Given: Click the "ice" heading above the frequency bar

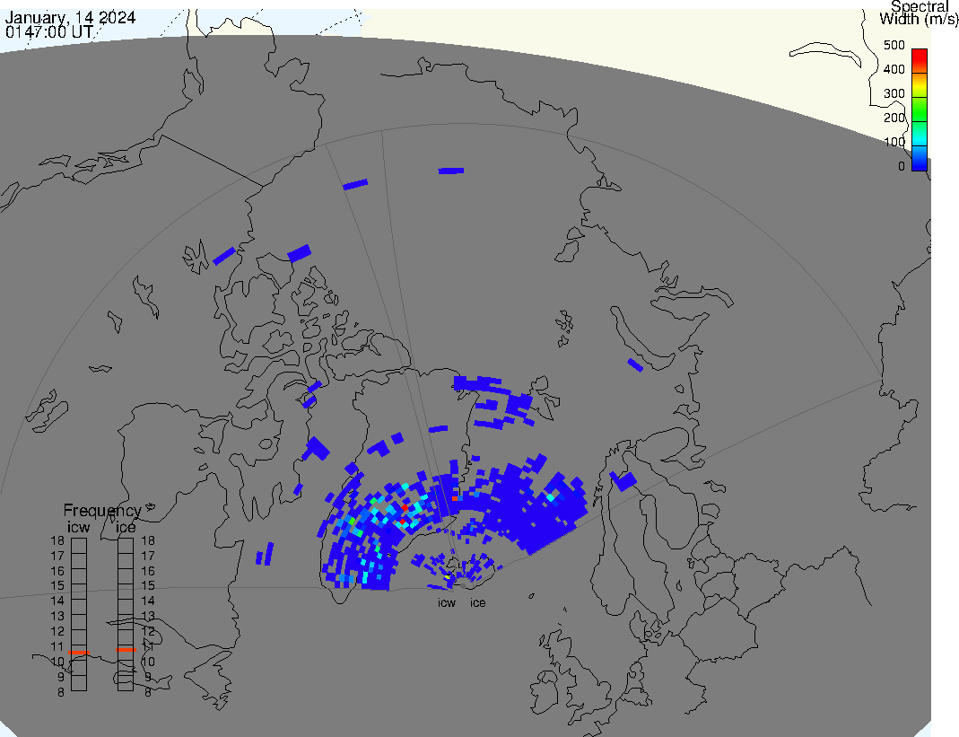Looking at the screenshot, I should [x=126, y=527].
